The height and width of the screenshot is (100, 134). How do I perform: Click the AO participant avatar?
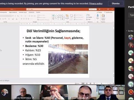(x=131, y=53)
